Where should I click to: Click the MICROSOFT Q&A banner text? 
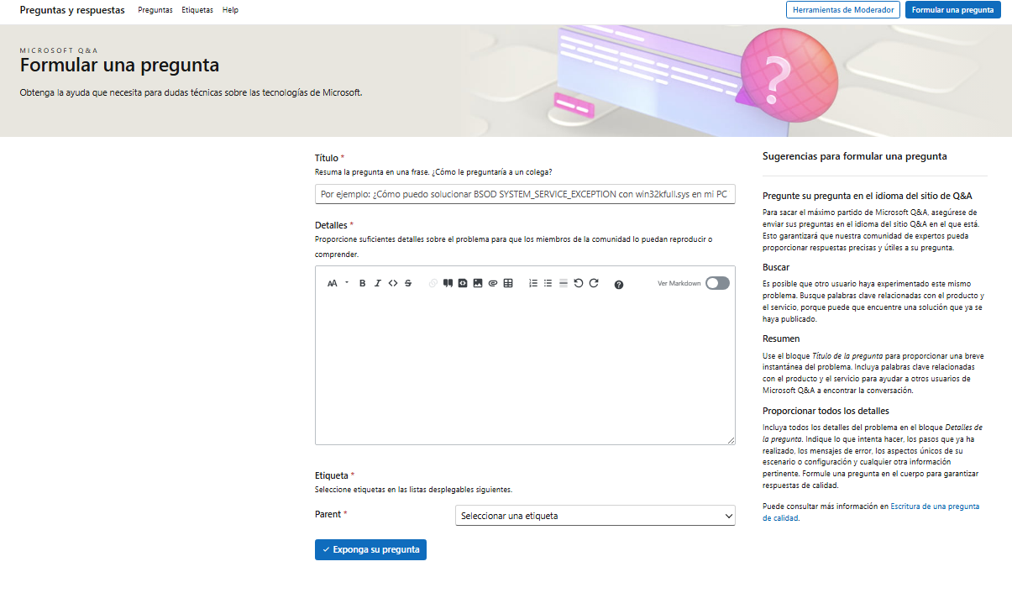point(59,50)
